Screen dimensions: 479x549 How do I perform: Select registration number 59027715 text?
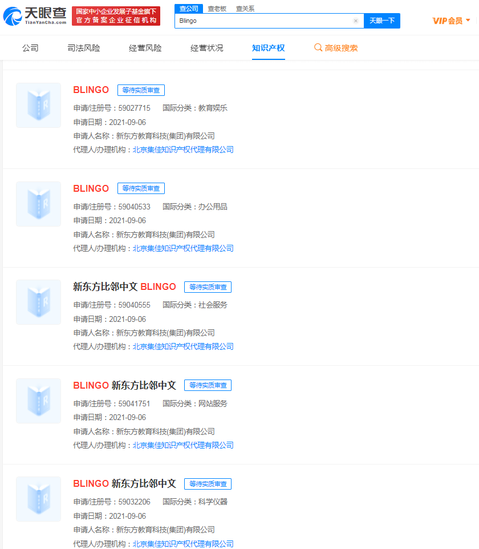tap(135, 108)
